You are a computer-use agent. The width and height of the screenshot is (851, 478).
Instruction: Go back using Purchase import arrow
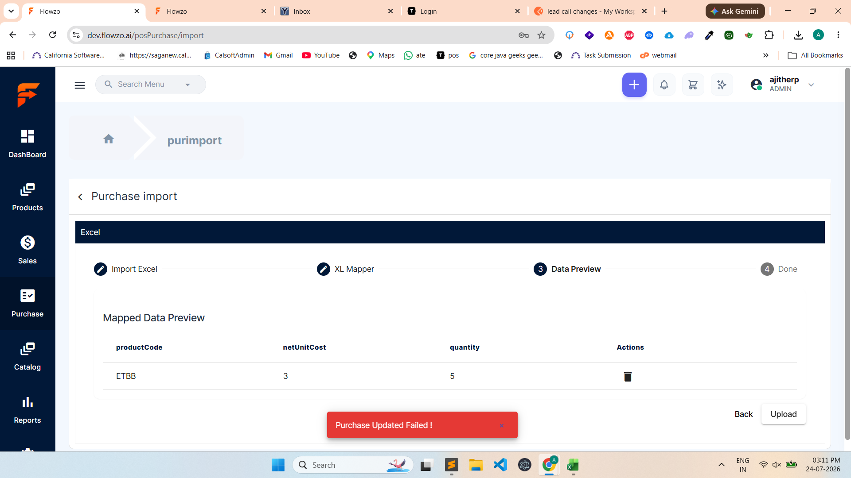[x=80, y=197]
